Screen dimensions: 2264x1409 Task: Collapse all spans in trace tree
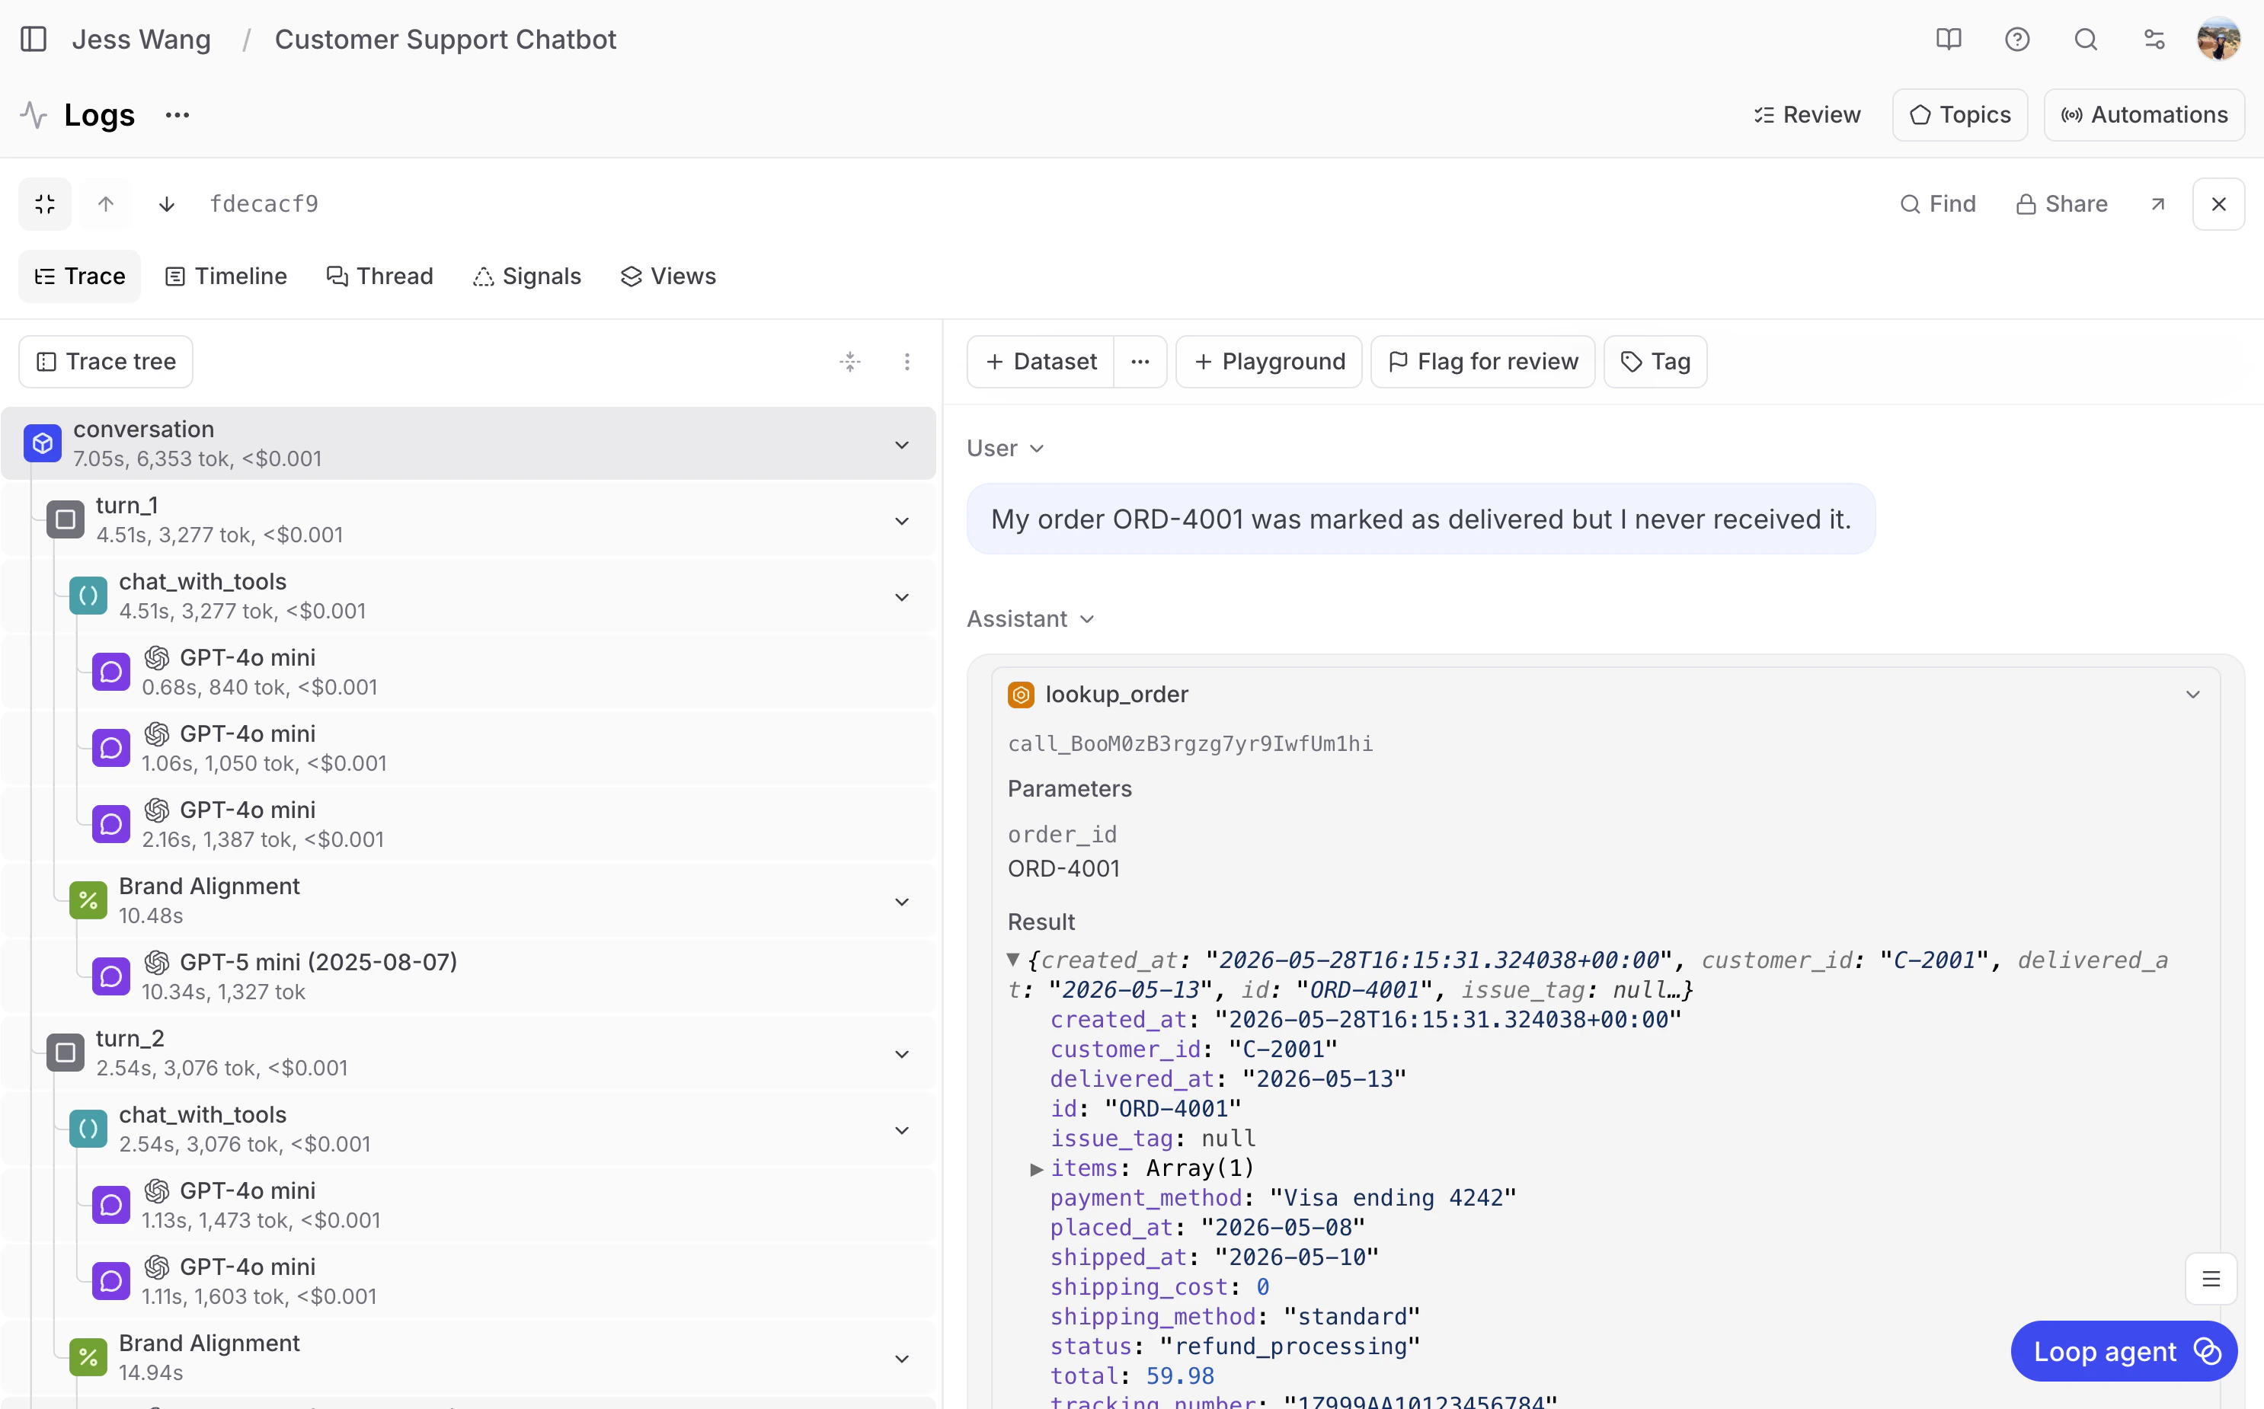pos(850,362)
